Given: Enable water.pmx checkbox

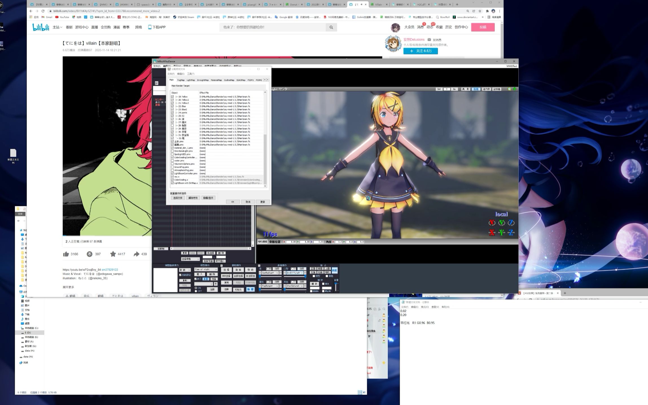Looking at the screenshot, I should (172, 161).
